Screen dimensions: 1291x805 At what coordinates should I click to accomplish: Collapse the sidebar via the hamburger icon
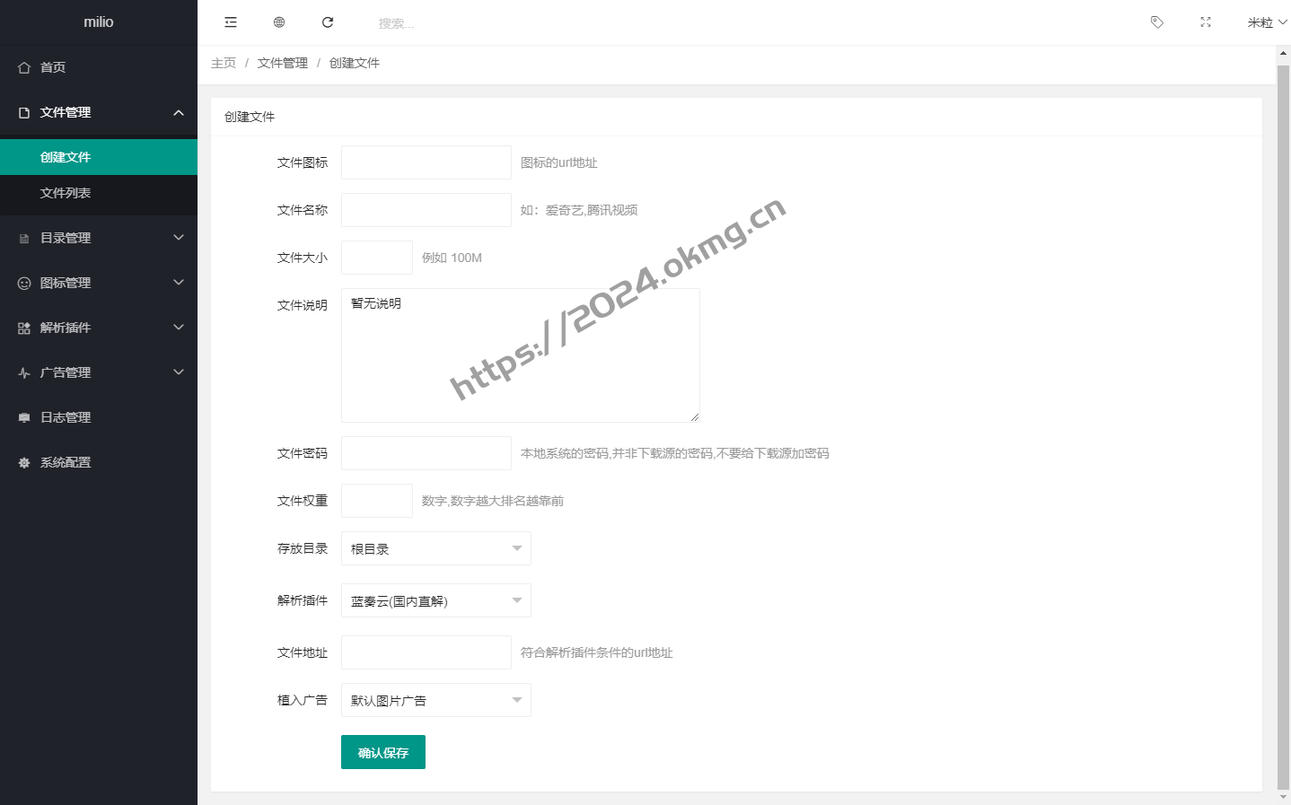231,22
